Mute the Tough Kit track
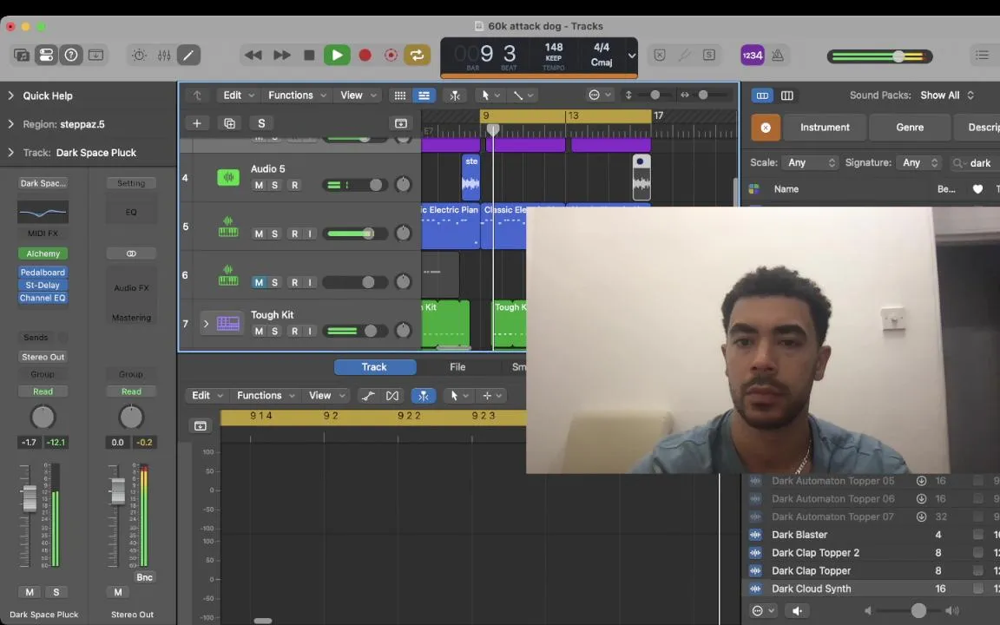 click(x=259, y=331)
